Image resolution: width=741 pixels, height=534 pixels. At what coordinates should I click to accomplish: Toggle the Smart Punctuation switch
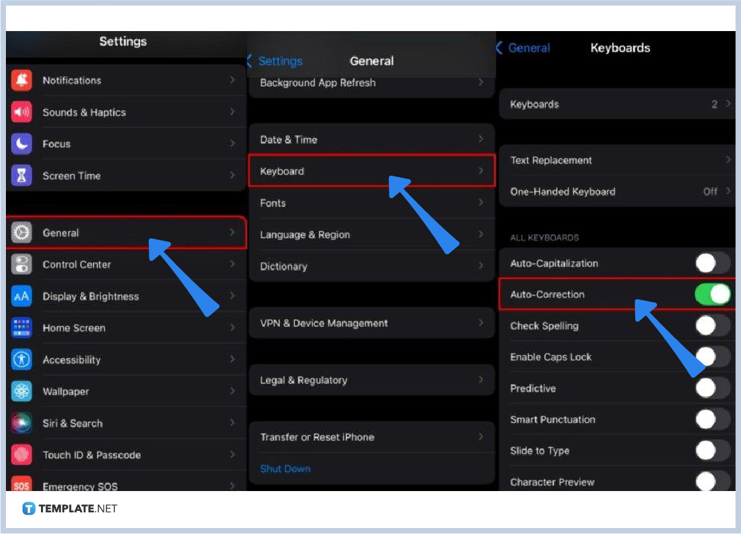pyautogui.click(x=713, y=419)
